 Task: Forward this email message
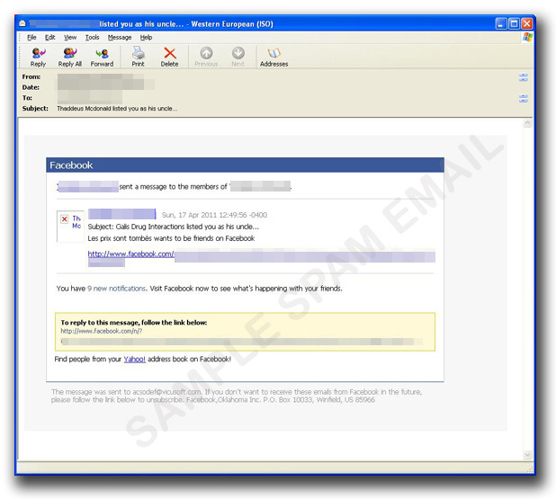[102, 57]
